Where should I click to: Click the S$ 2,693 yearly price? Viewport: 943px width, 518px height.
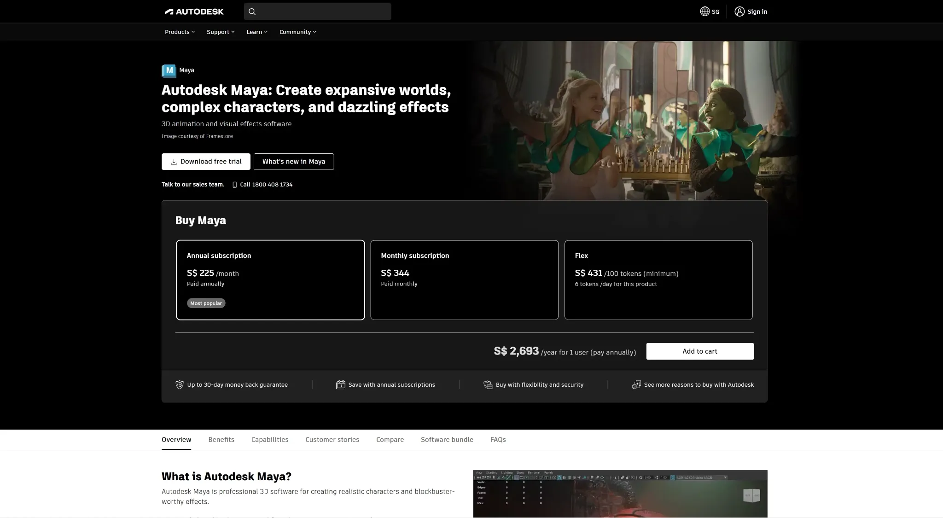click(x=516, y=351)
